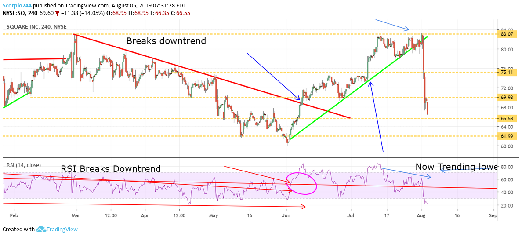Click the TradingView cloud logo icon
This screenshot has width=522, height=237.
42,229
